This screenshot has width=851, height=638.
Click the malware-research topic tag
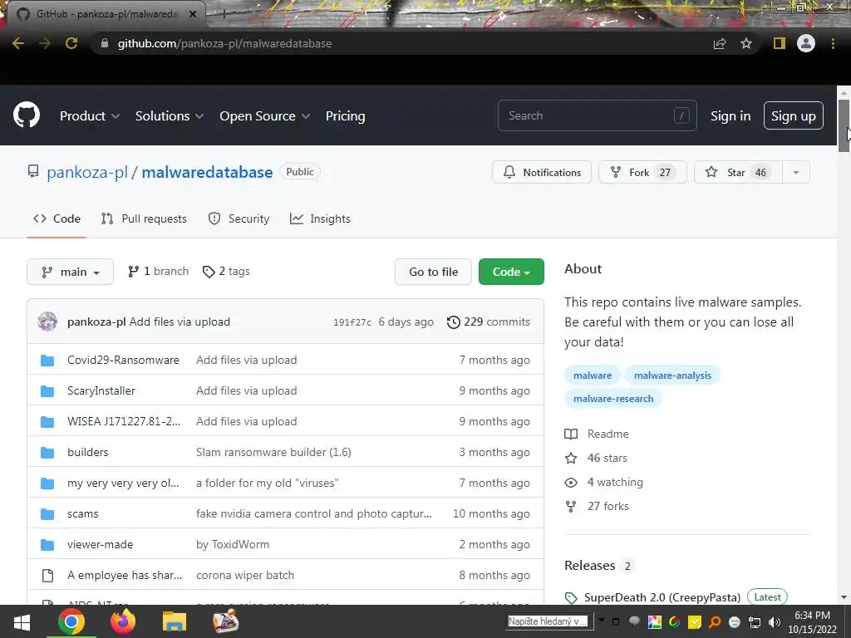click(x=613, y=399)
